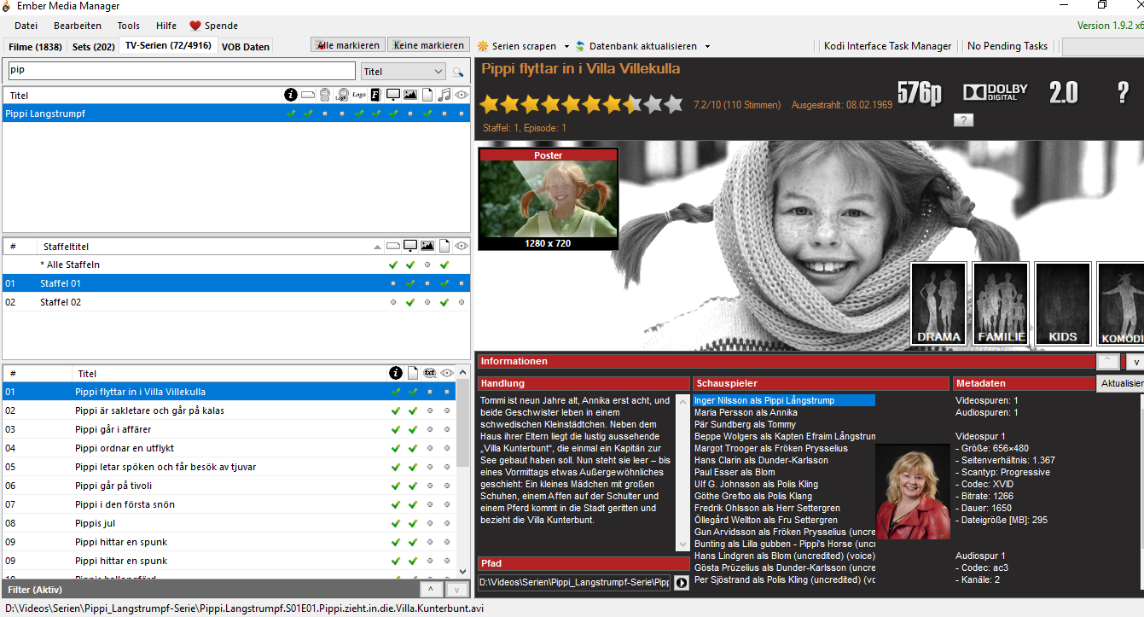
Task: Click the txt subtitle icon in episode list header
Action: pyautogui.click(x=430, y=373)
